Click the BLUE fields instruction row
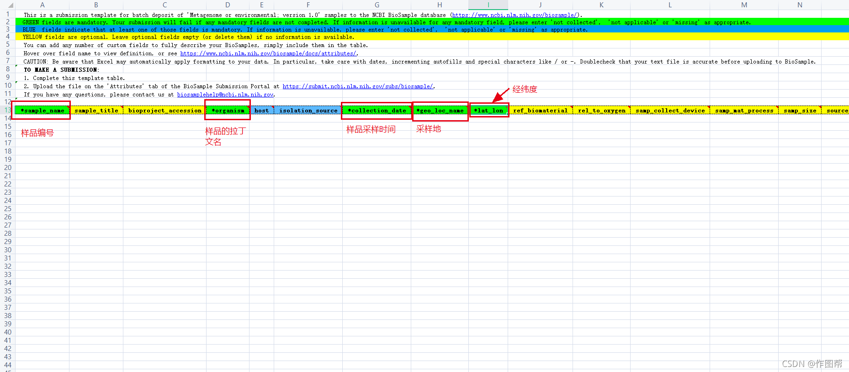849x372 pixels. pos(432,30)
